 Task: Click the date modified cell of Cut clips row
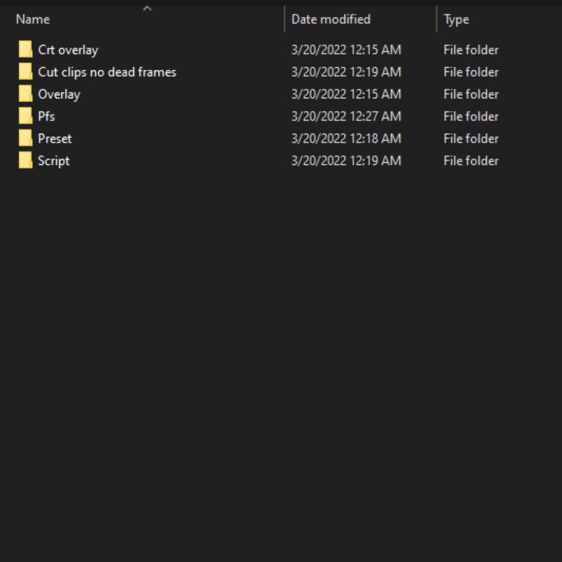click(346, 72)
